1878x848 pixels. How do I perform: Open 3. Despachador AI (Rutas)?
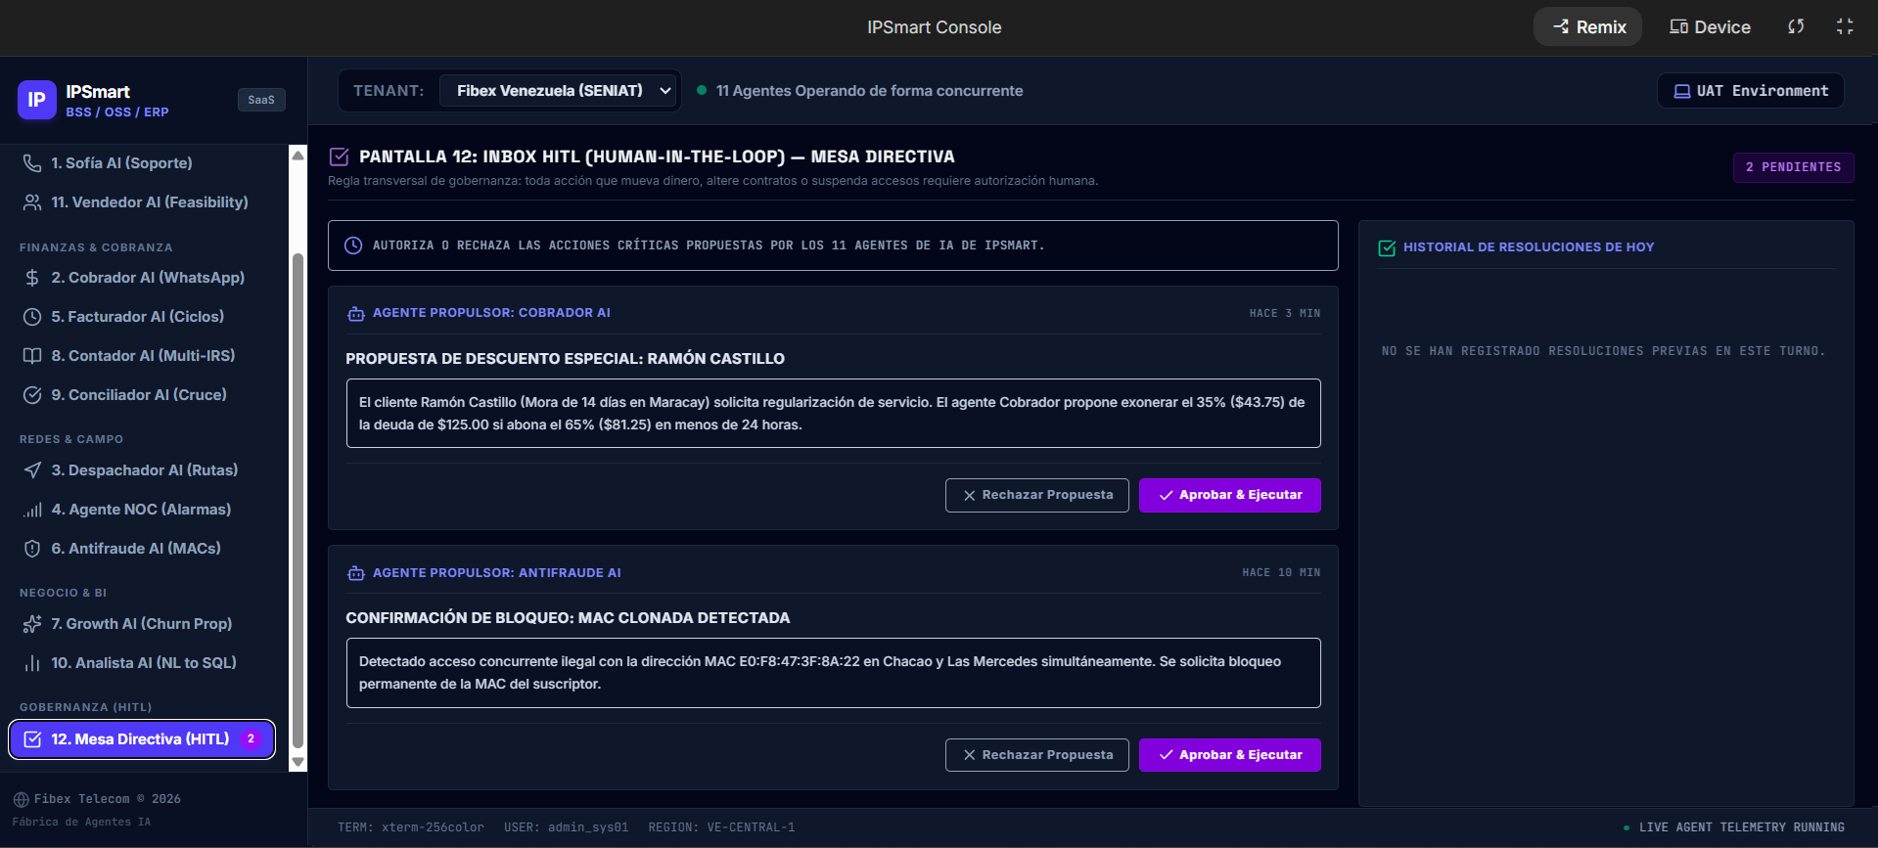pyautogui.click(x=145, y=470)
